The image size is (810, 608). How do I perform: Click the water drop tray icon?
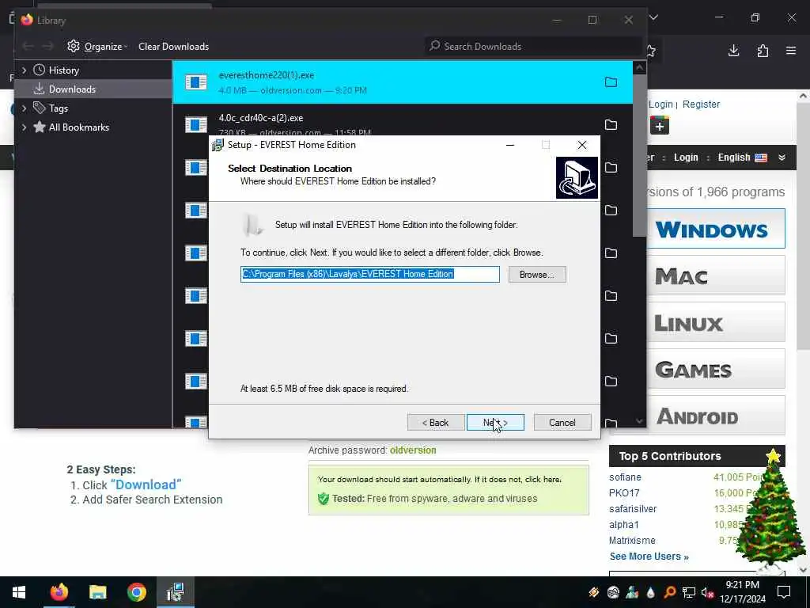point(651,592)
